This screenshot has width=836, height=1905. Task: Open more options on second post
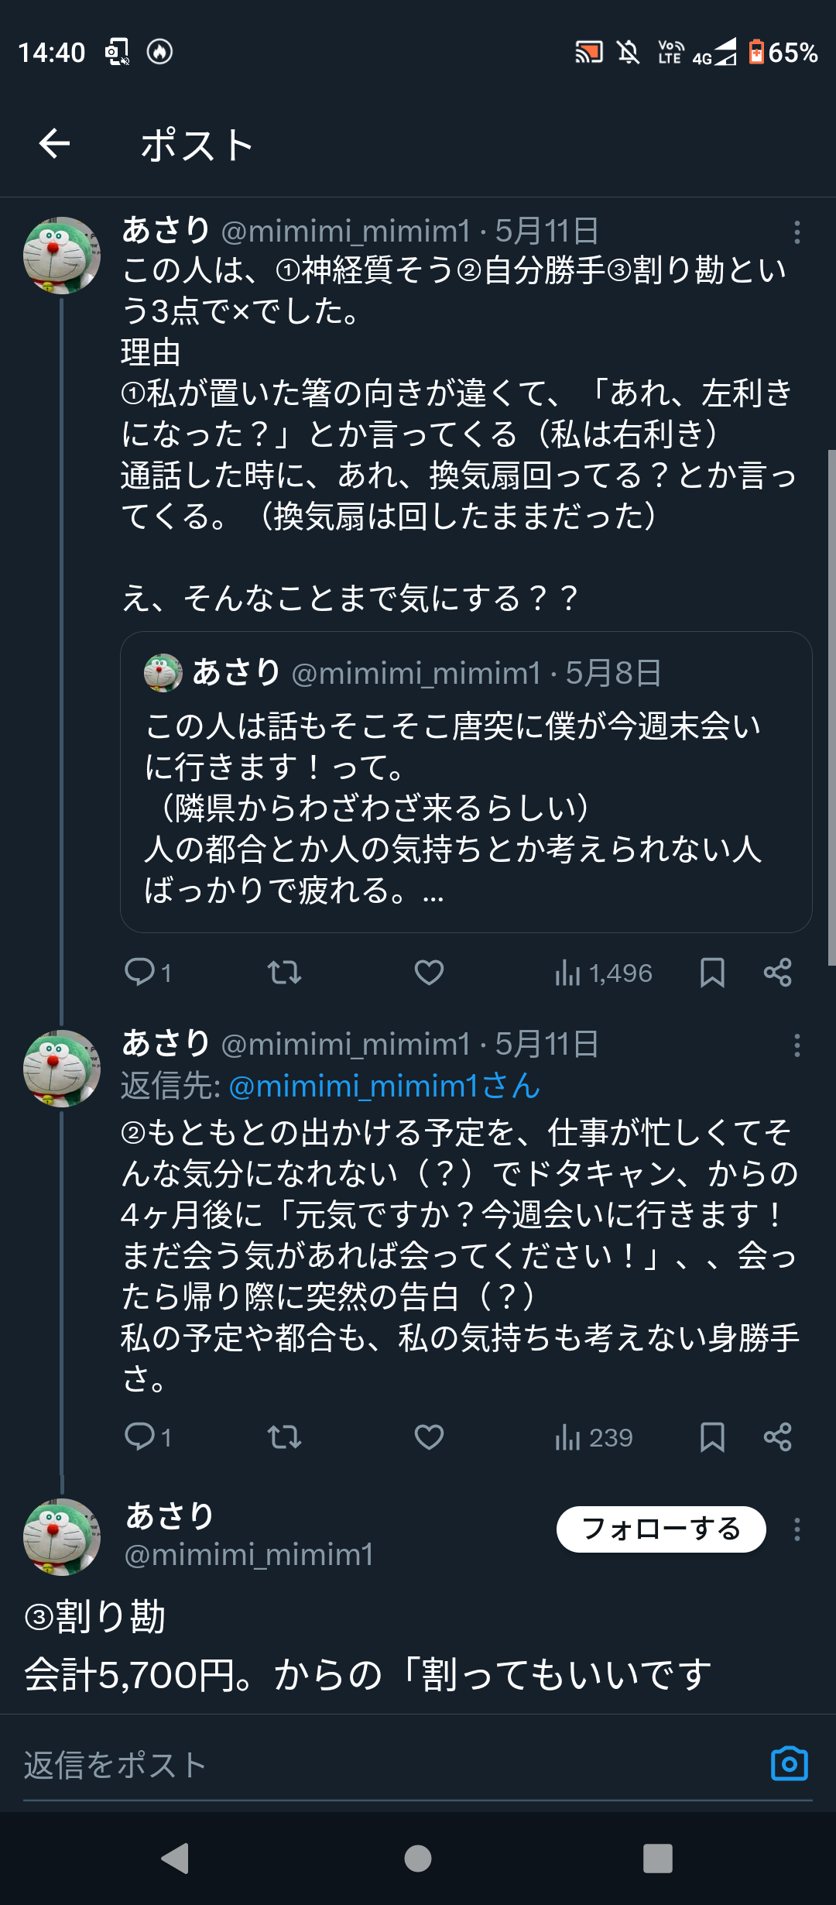[797, 1045]
